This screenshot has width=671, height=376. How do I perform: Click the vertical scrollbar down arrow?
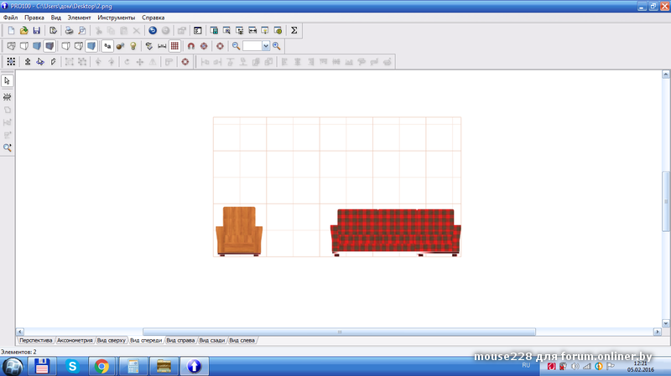[x=666, y=323]
